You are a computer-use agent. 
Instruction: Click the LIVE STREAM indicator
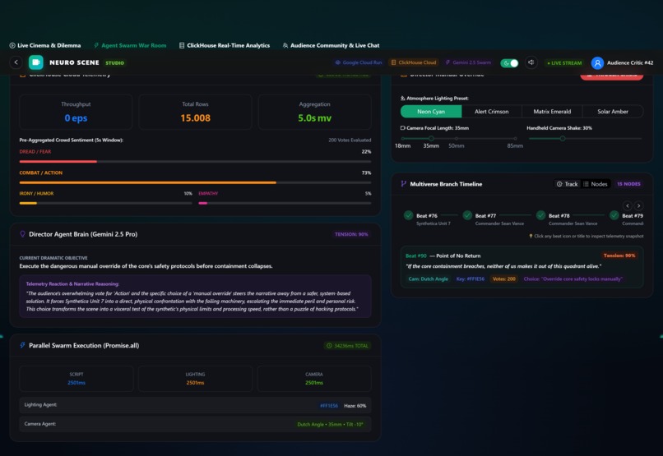point(564,63)
